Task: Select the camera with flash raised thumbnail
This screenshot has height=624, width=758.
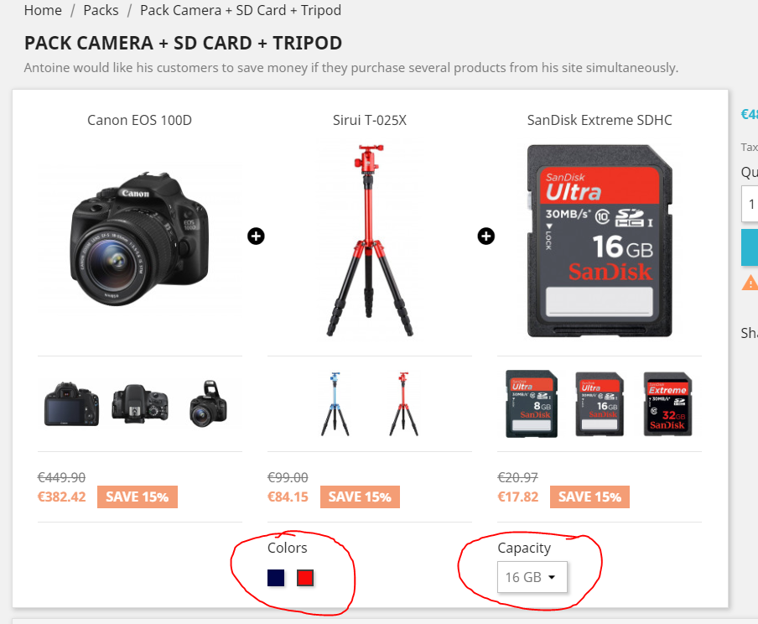Action: 208,404
